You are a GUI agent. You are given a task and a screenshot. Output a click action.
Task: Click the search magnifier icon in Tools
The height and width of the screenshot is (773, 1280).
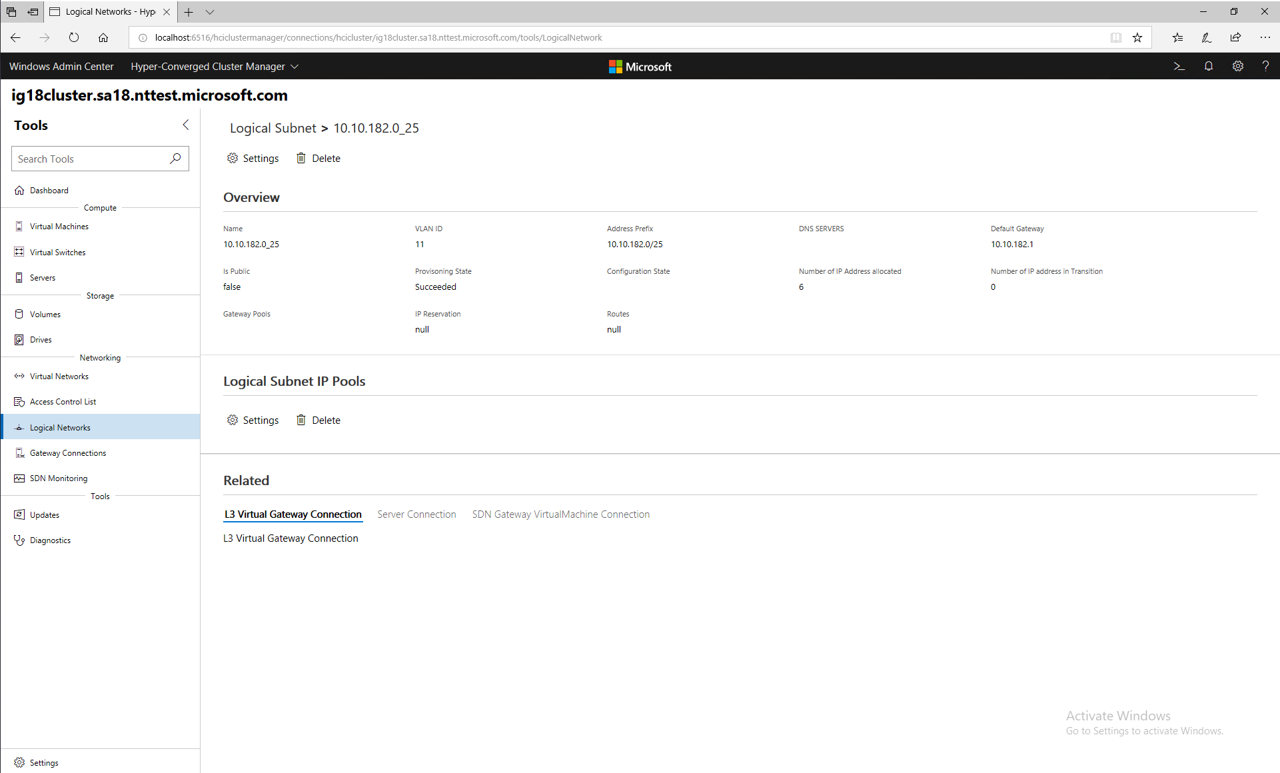(x=175, y=159)
